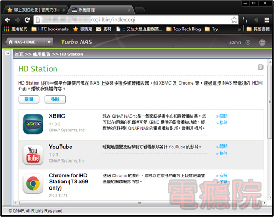Click the 應用服務 breadcrumb link
This screenshot has width=274, height=217.
(42, 54)
